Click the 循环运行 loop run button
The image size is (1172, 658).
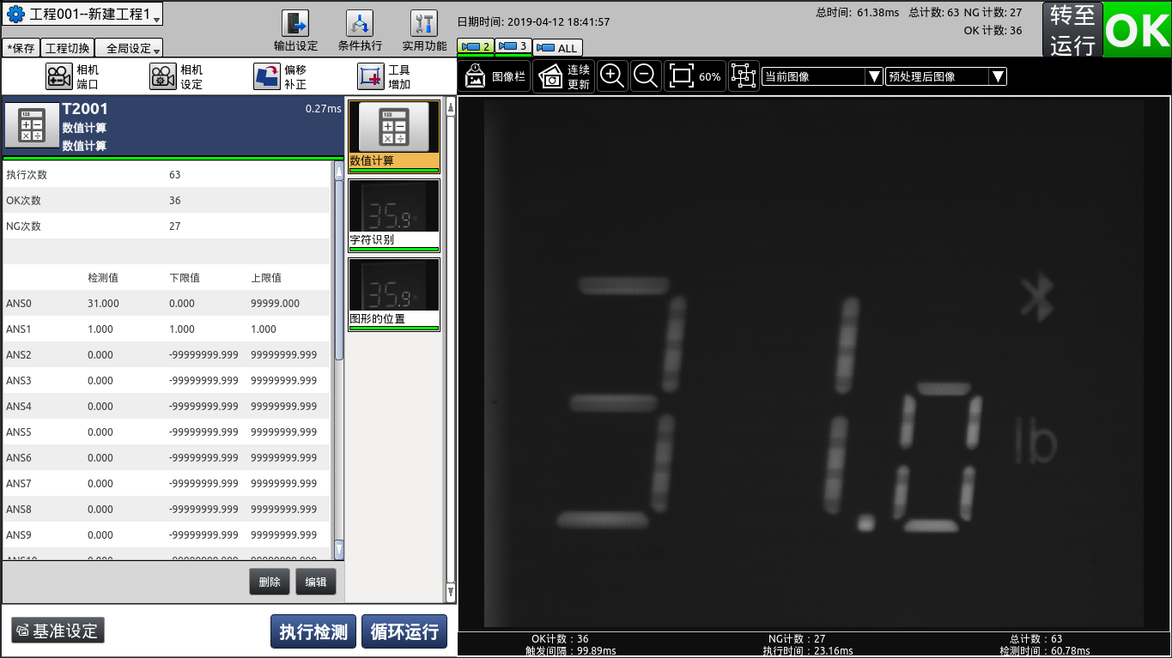[x=404, y=632]
